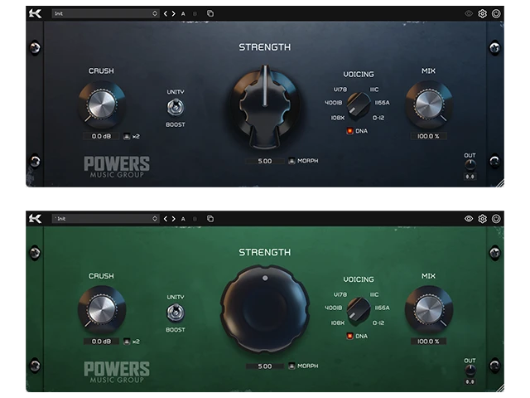Select 1166A voicing in green plugin
530x398 pixels.
383,308
